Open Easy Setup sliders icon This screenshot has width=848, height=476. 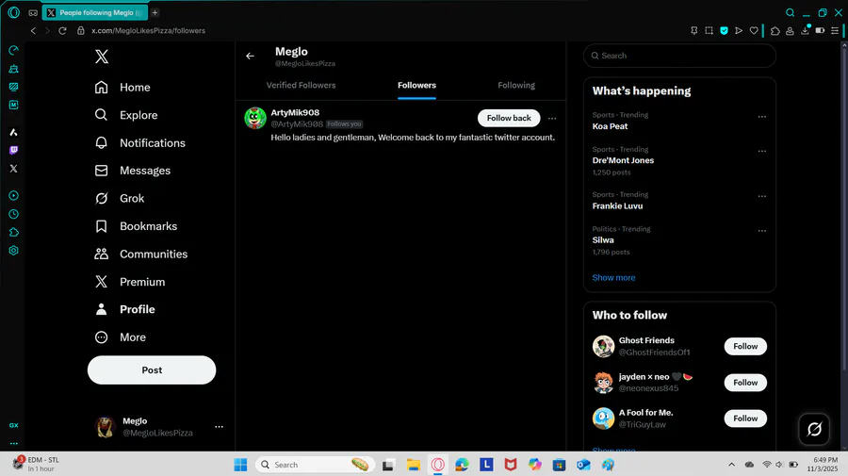tap(835, 31)
